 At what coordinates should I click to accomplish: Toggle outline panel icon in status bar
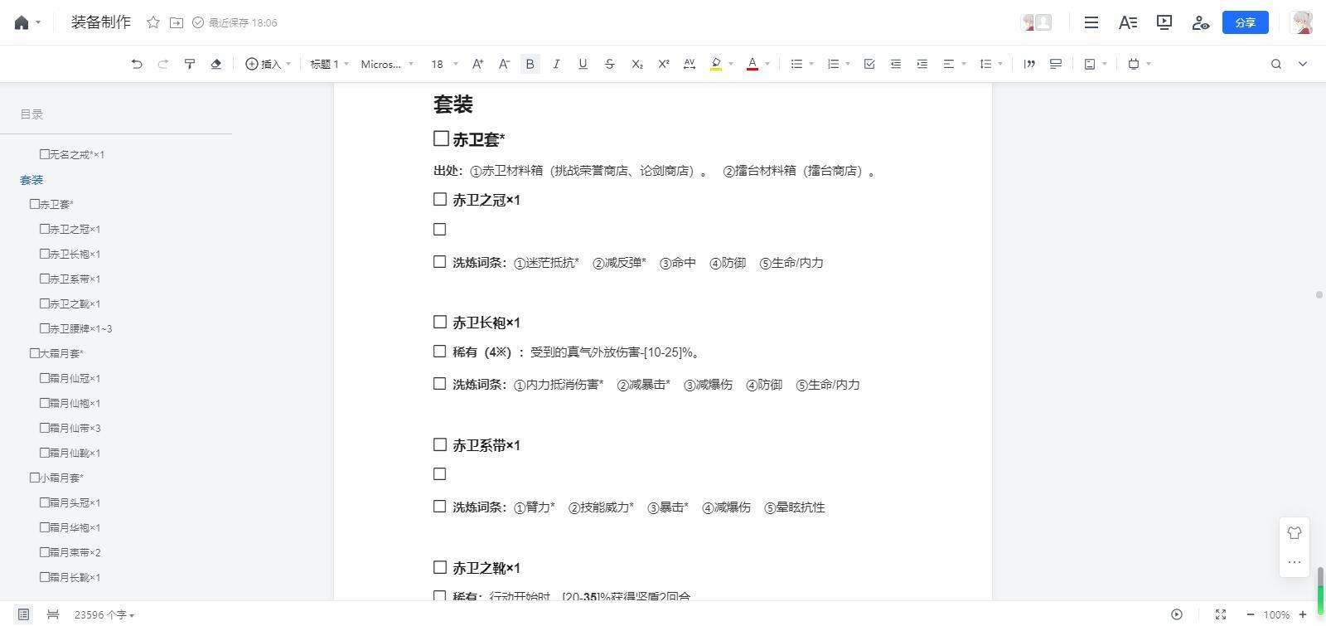(23, 614)
